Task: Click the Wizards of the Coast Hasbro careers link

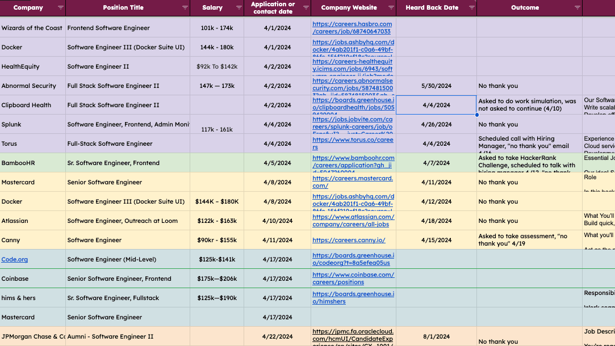Action: coord(352,24)
